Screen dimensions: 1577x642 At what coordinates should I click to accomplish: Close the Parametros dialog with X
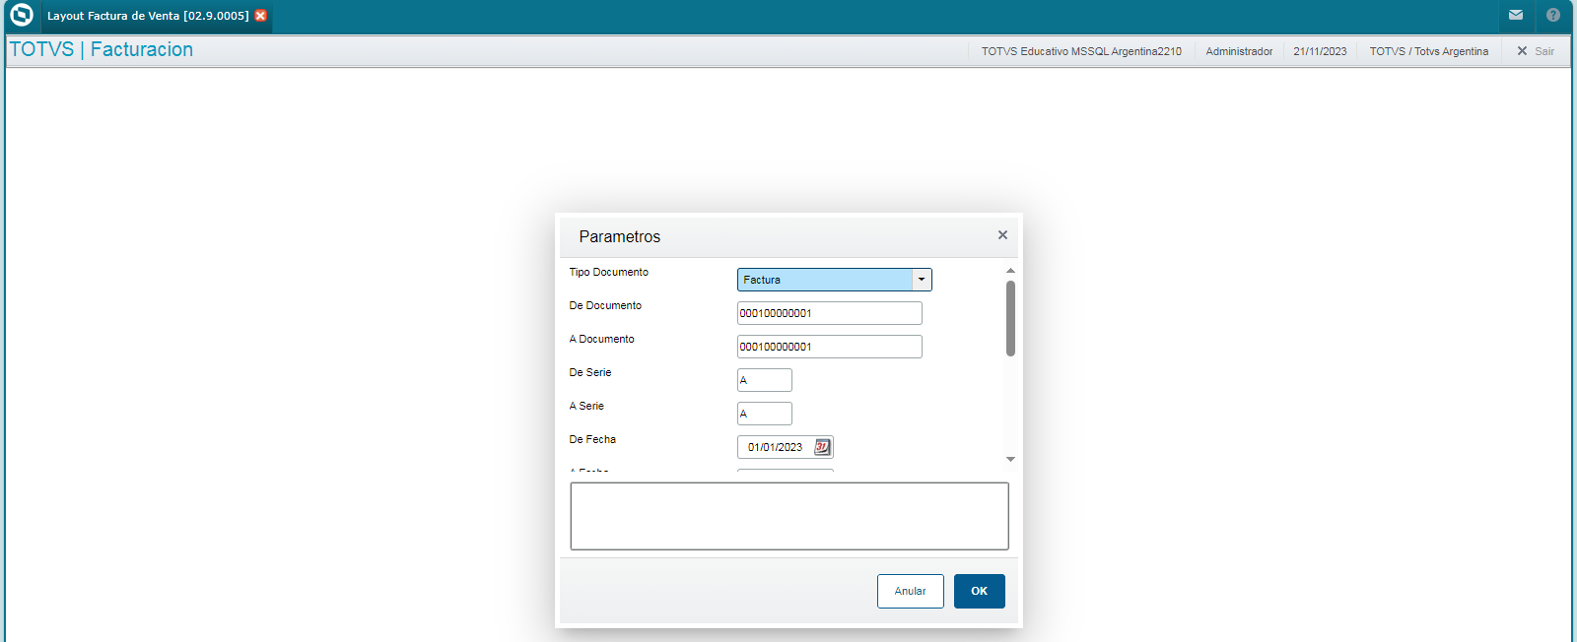tap(1002, 234)
